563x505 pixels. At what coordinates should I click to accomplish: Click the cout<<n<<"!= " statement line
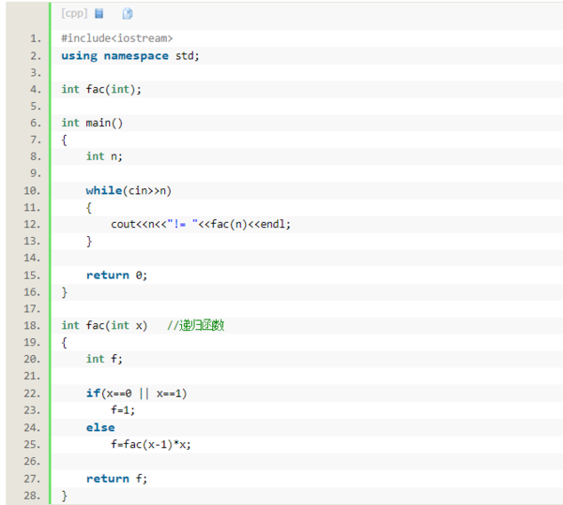pyautogui.click(x=201, y=224)
